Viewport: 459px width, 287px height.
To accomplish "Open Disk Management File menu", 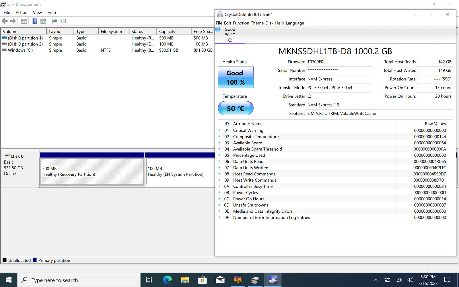I will click(7, 12).
